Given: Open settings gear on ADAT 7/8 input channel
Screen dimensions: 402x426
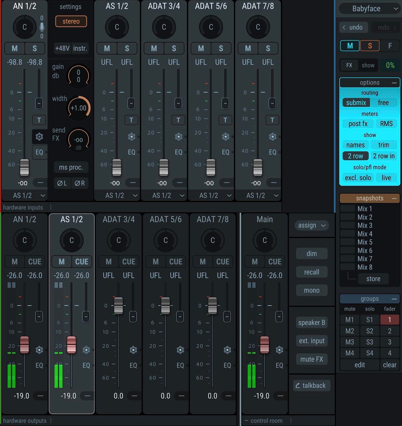Looking at the screenshot, I should pyautogui.click(x=273, y=137).
